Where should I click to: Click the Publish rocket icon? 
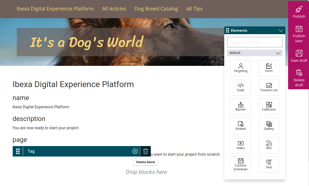(299, 9)
